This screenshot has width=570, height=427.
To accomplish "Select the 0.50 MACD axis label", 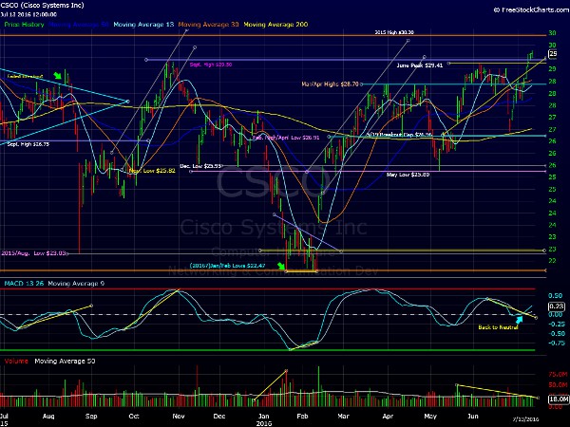I will point(556,295).
